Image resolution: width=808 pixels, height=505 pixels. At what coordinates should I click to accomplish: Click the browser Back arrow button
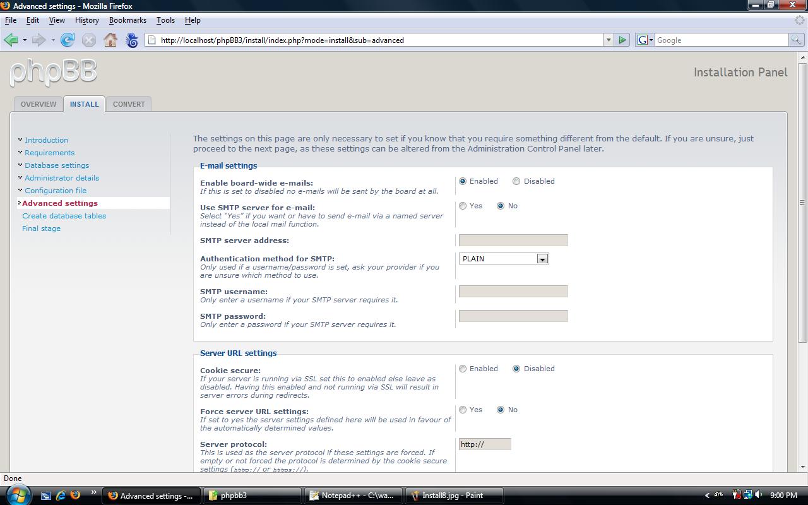point(11,40)
